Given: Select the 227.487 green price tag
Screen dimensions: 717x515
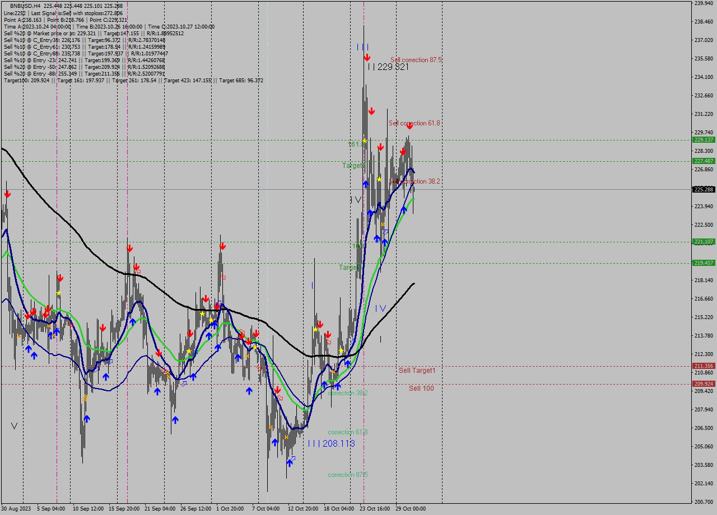Looking at the screenshot, I should (704, 161).
